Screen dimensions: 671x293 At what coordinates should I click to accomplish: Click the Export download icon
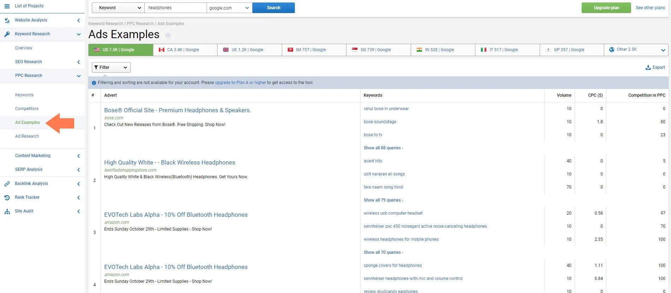pyautogui.click(x=648, y=67)
